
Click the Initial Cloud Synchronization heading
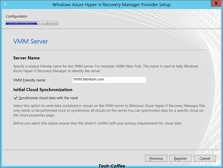coord(43,90)
